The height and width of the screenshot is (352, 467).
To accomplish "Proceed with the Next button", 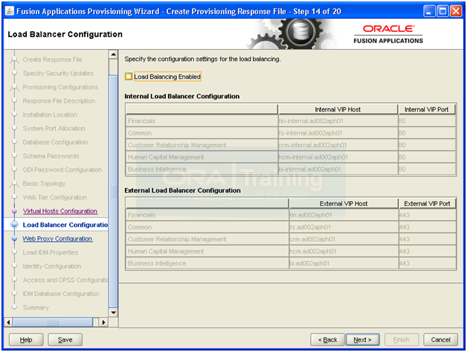I will (362, 339).
